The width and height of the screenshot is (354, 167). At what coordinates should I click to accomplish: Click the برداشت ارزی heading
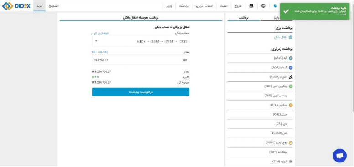(284, 28)
